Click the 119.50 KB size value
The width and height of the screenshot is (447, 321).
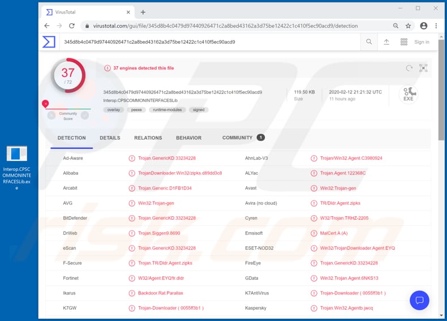304,92
